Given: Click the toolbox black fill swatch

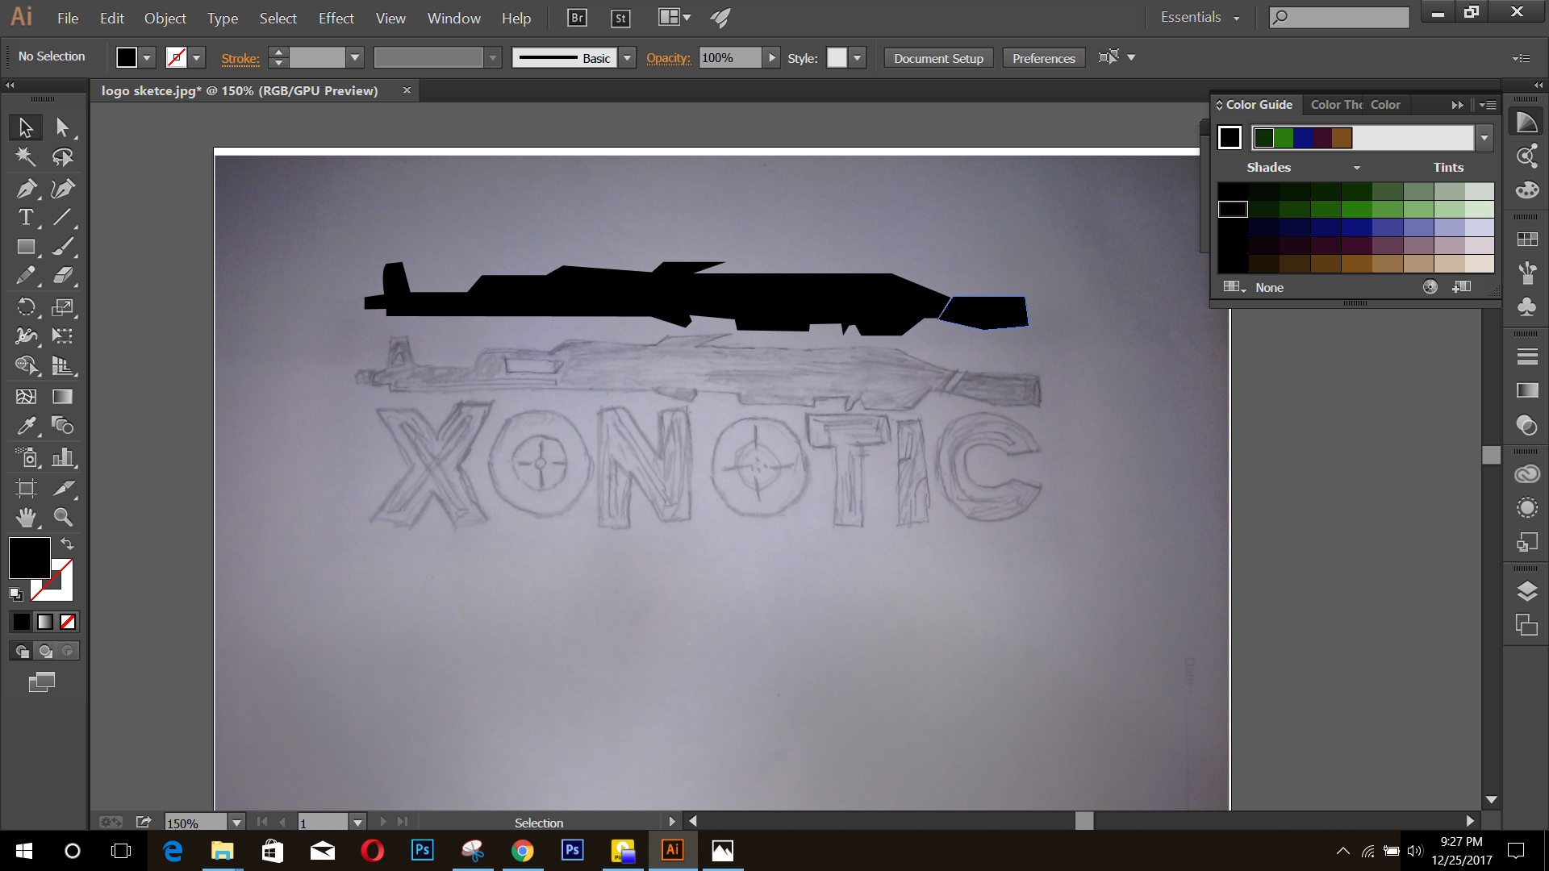Looking at the screenshot, I should click(x=30, y=558).
